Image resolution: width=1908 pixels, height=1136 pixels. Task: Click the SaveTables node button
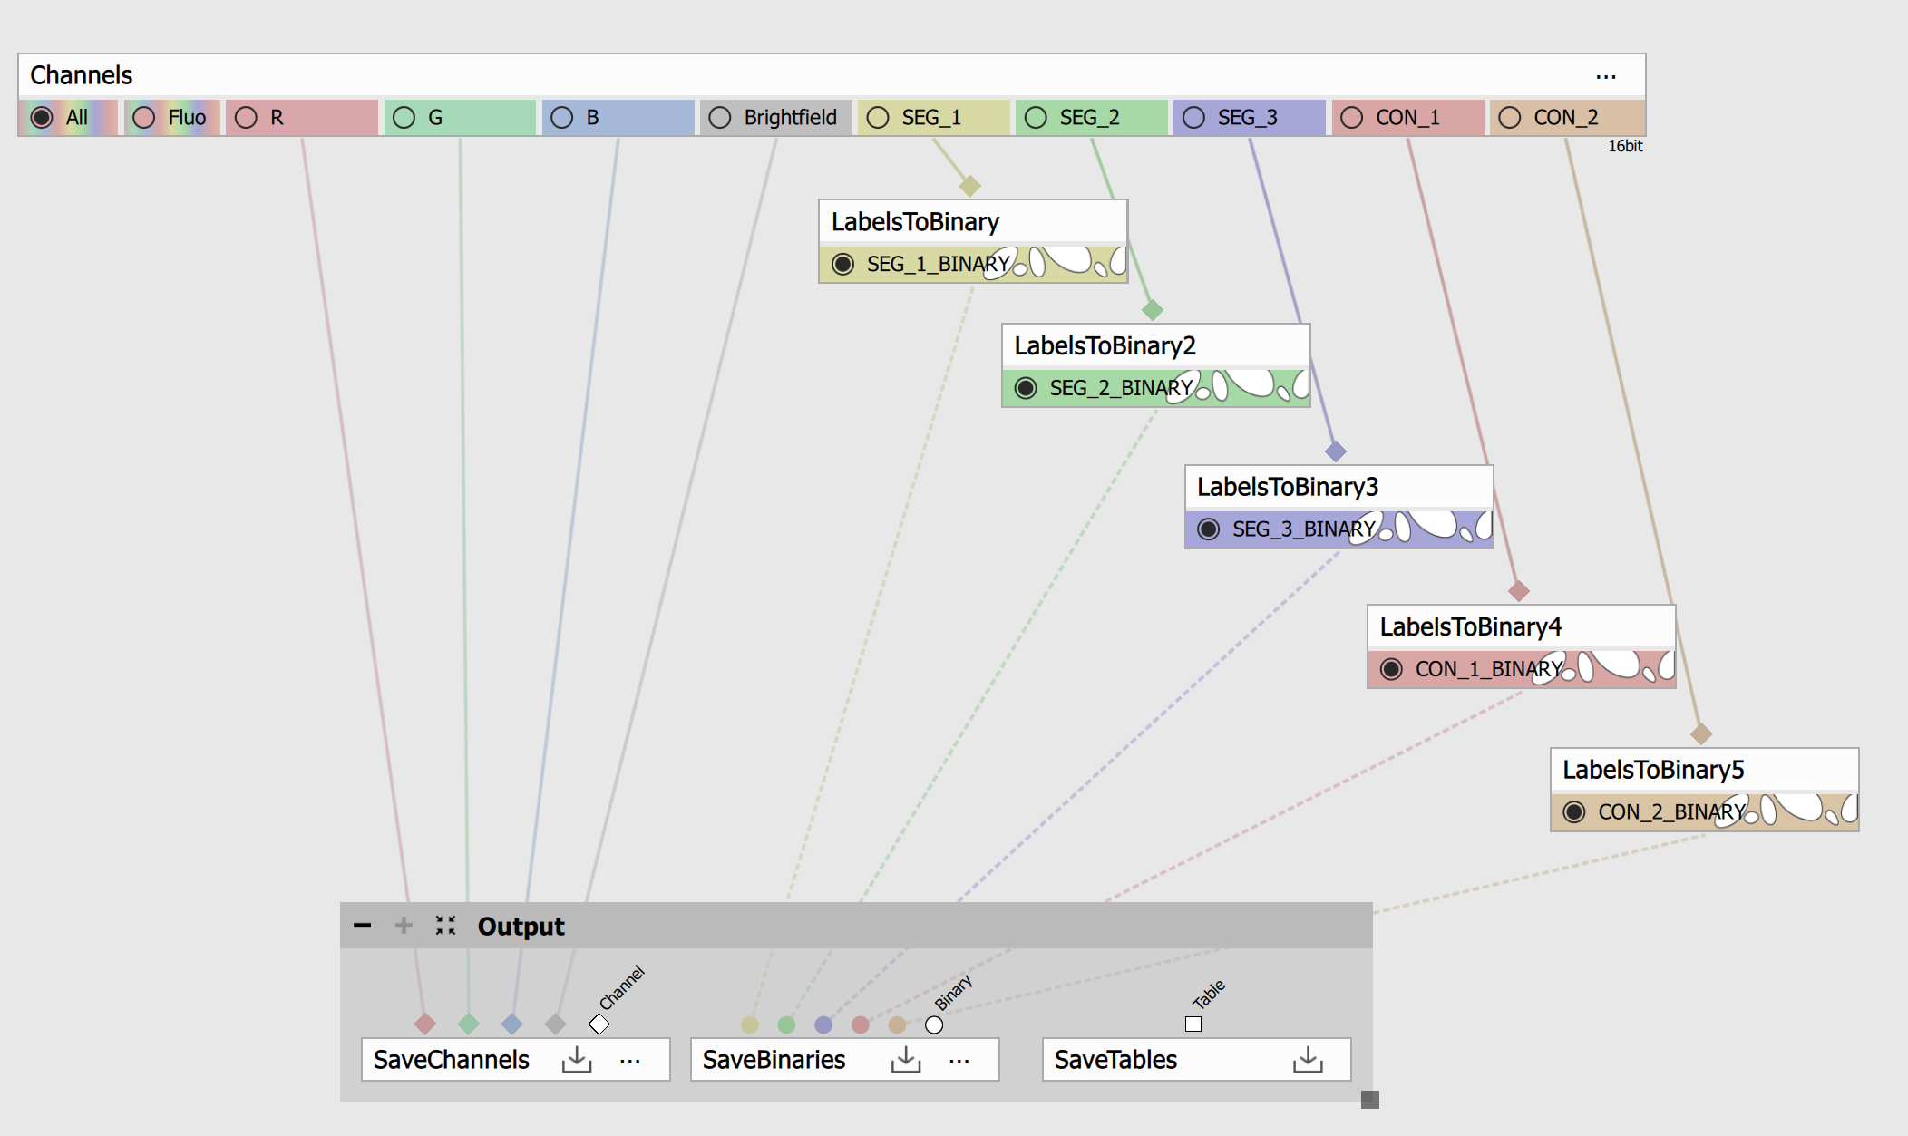[1115, 1059]
